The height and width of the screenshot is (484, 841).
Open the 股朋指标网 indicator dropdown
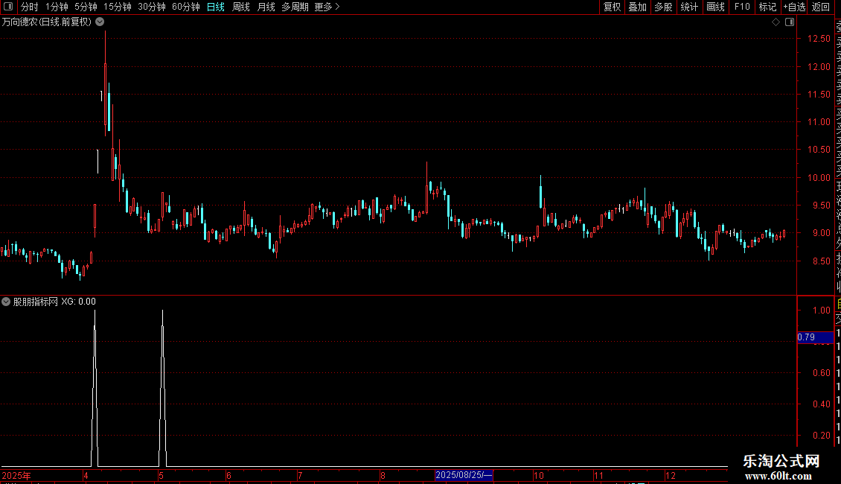coord(6,302)
